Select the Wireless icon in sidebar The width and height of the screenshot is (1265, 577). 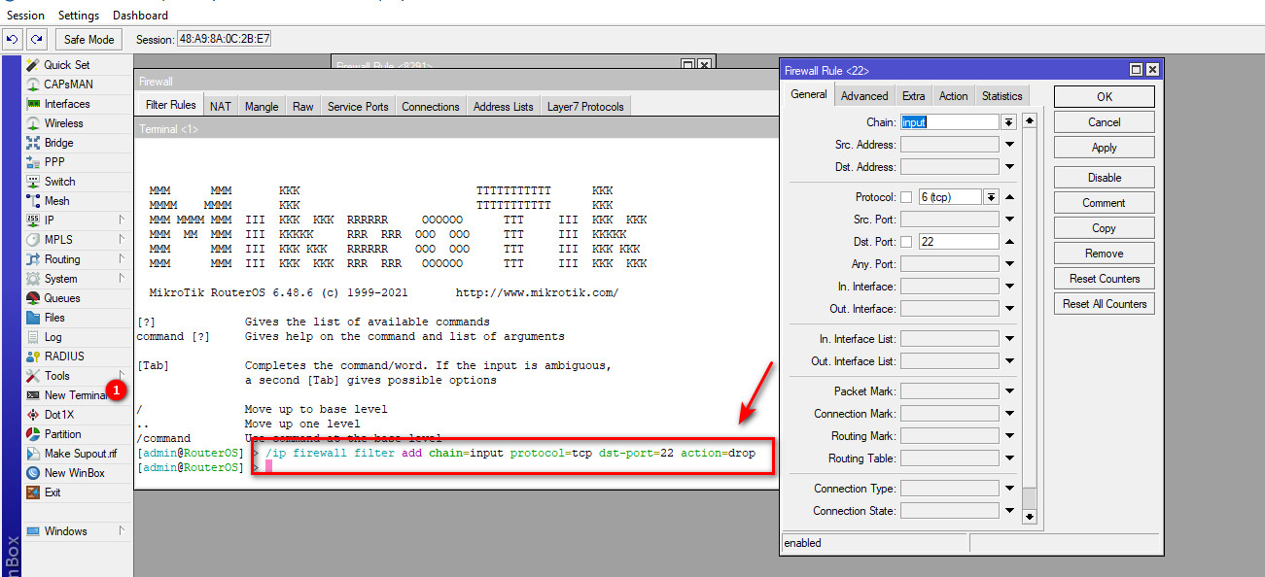pos(33,123)
